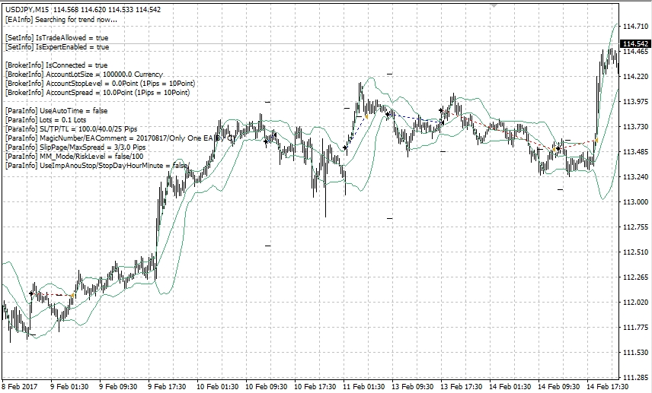652x393 pixels.
Task: Click the USDJPY,M15 chart title line
Action: coord(83,10)
